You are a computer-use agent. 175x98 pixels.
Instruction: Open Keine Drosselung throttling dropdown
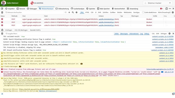pyautogui.click(x=164, y=12)
